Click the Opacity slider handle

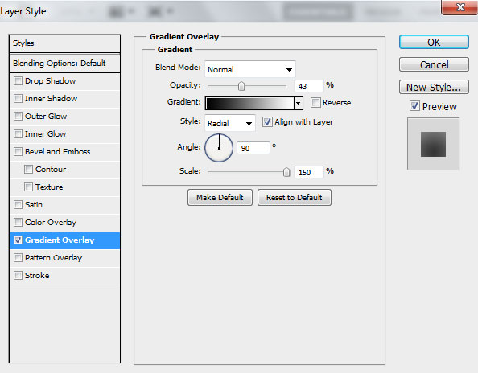point(241,86)
